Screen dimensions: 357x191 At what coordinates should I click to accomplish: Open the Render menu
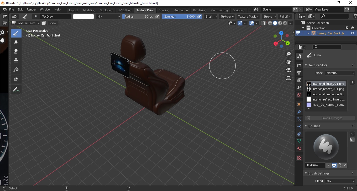click(x=31, y=9)
